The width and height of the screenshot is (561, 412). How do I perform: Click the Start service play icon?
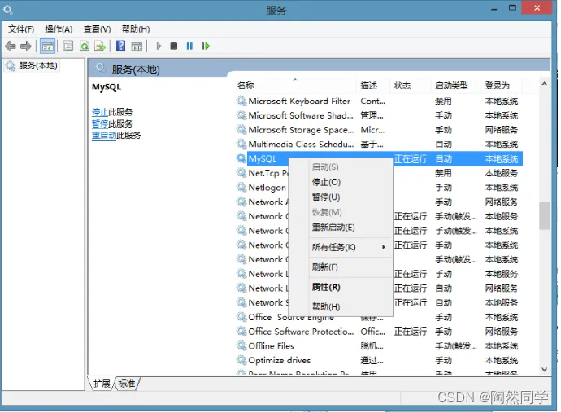click(x=159, y=46)
